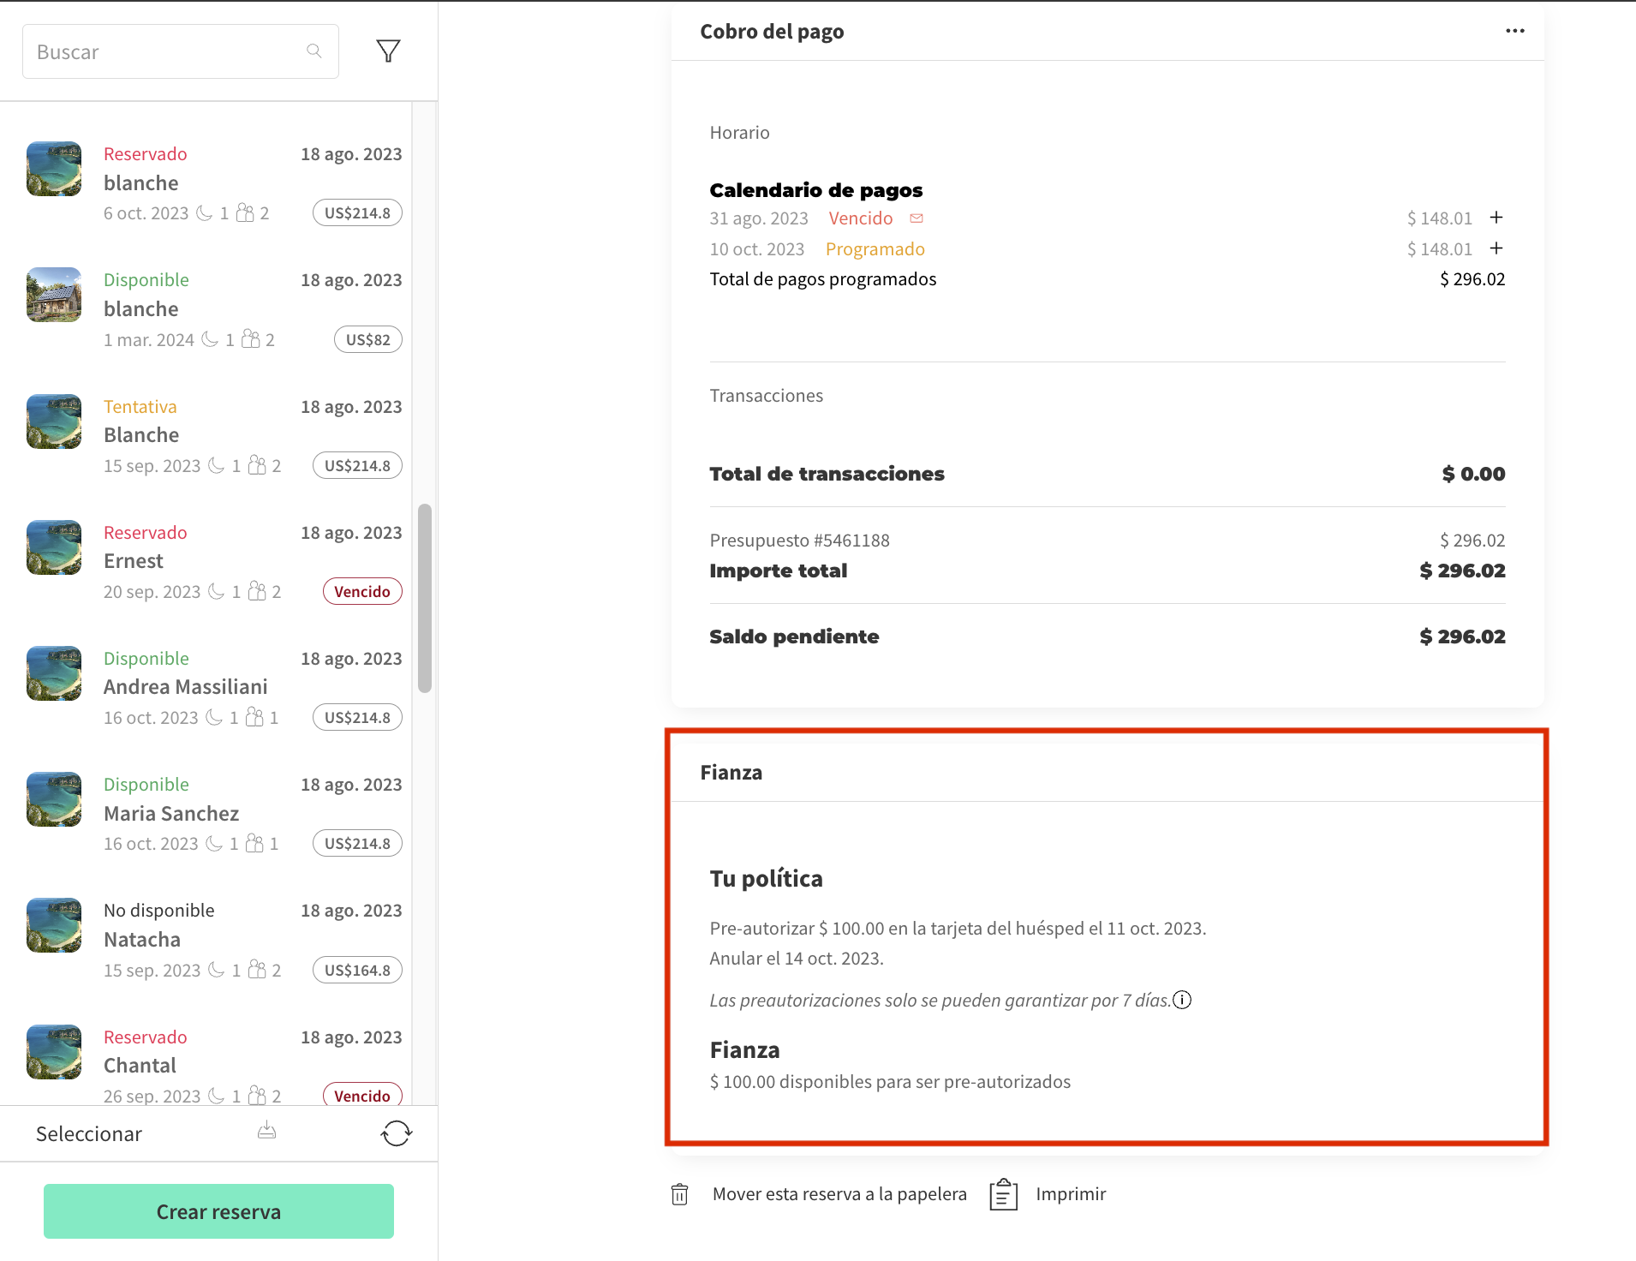The width and height of the screenshot is (1636, 1261).
Task: Click the envelope icon beside Vencido
Action: [x=917, y=218]
